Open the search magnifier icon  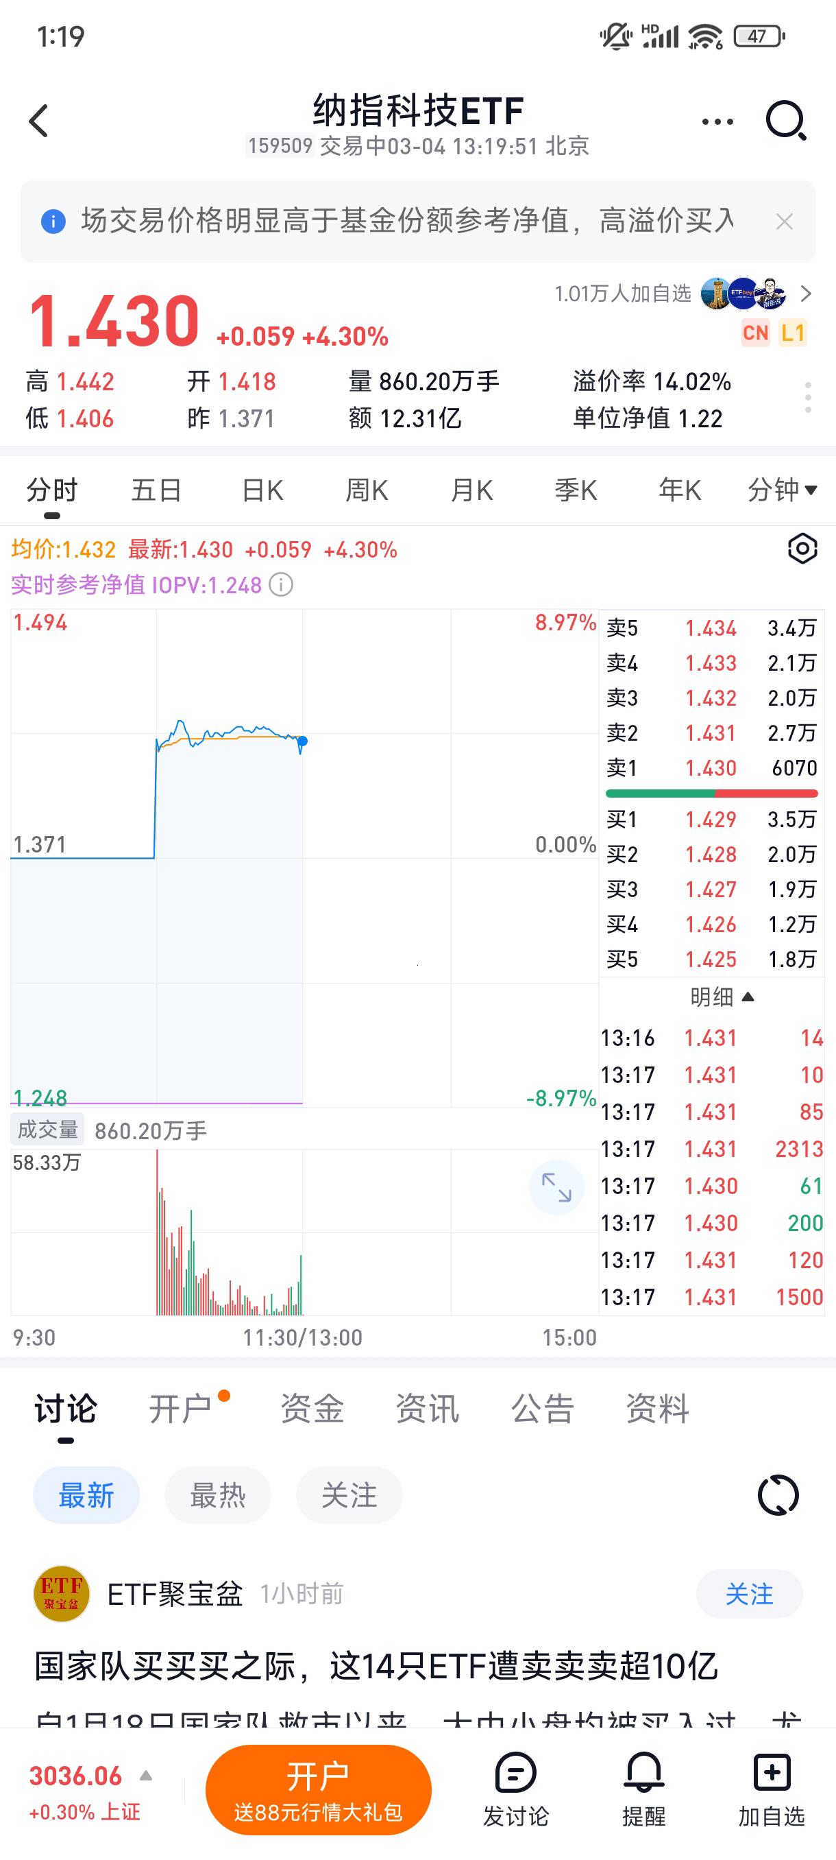(x=785, y=121)
